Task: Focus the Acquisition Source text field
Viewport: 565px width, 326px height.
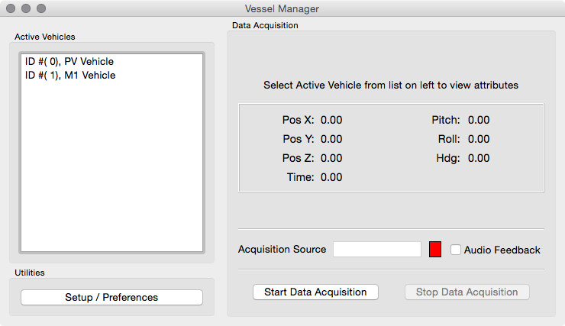Action: [377, 250]
